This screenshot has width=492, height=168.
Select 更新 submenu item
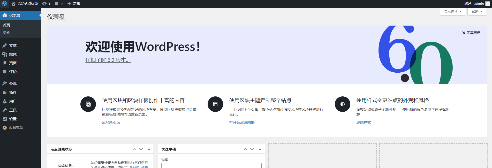pyautogui.click(x=6, y=32)
